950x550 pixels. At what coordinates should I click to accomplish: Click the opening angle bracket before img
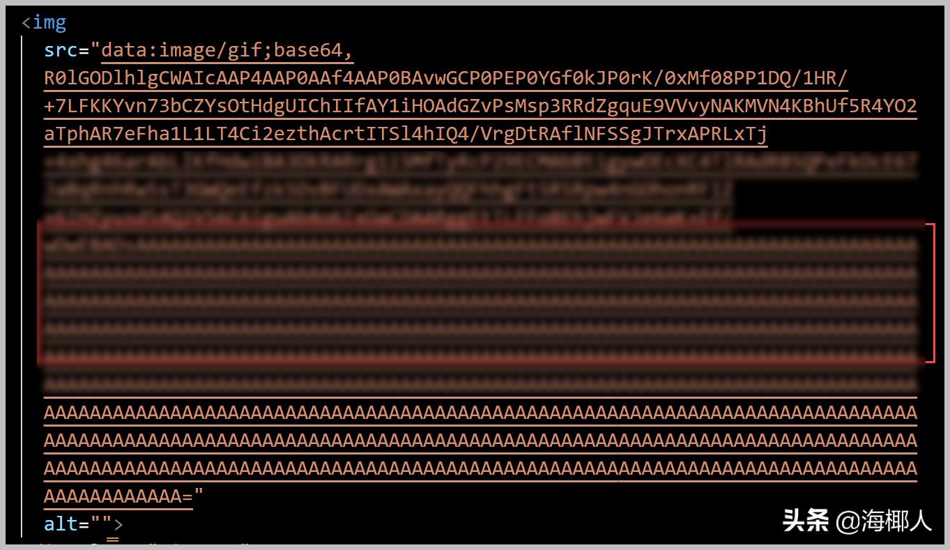26,23
